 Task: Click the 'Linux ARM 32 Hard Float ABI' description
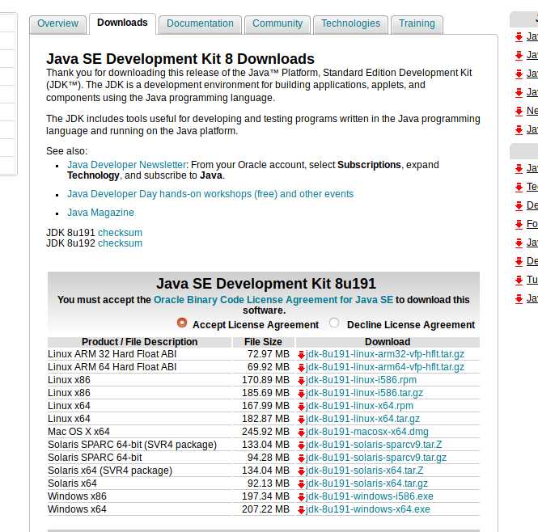[112, 354]
